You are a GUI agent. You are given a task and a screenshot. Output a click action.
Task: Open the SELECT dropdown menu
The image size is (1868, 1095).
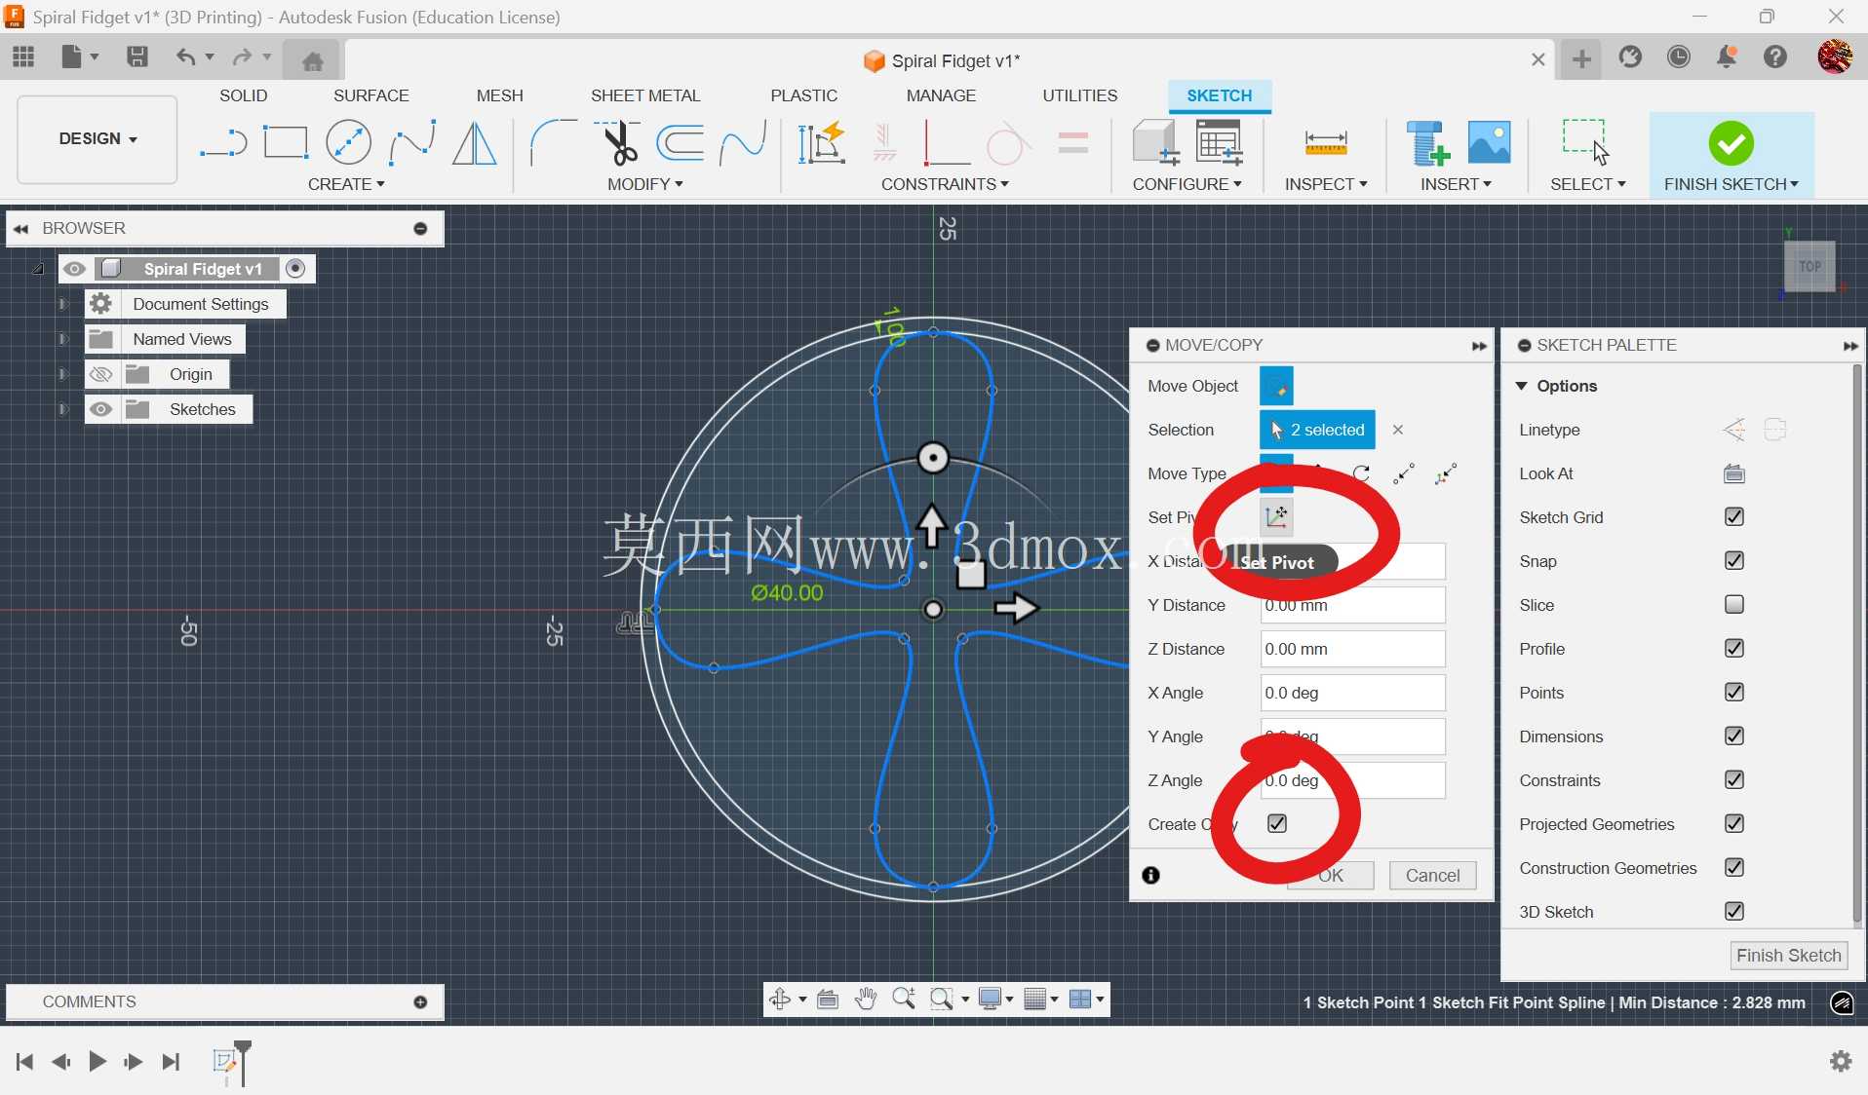click(x=1588, y=184)
